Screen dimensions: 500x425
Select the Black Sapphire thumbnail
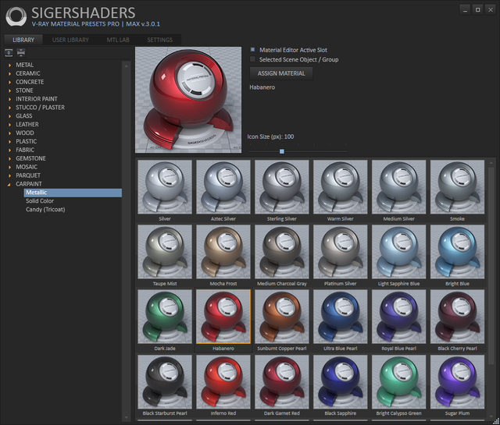(x=341, y=381)
